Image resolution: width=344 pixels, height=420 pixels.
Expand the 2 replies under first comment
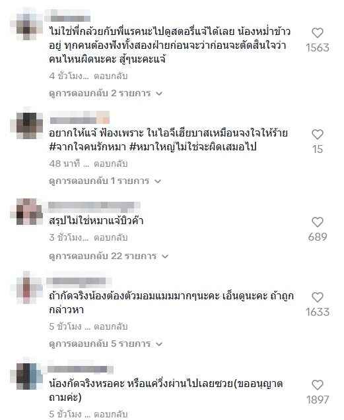[x=106, y=93]
